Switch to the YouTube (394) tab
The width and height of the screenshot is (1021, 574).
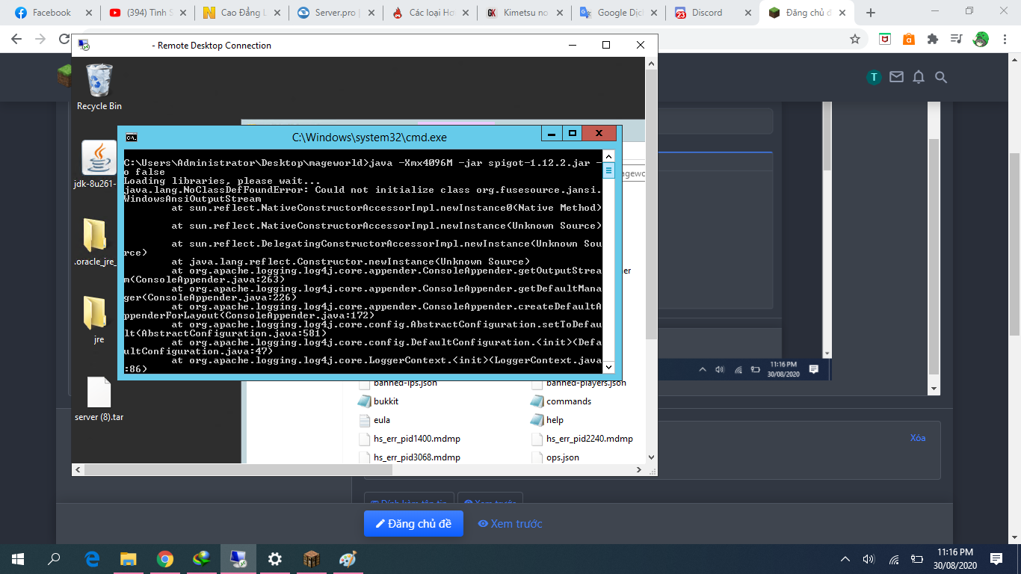click(146, 13)
